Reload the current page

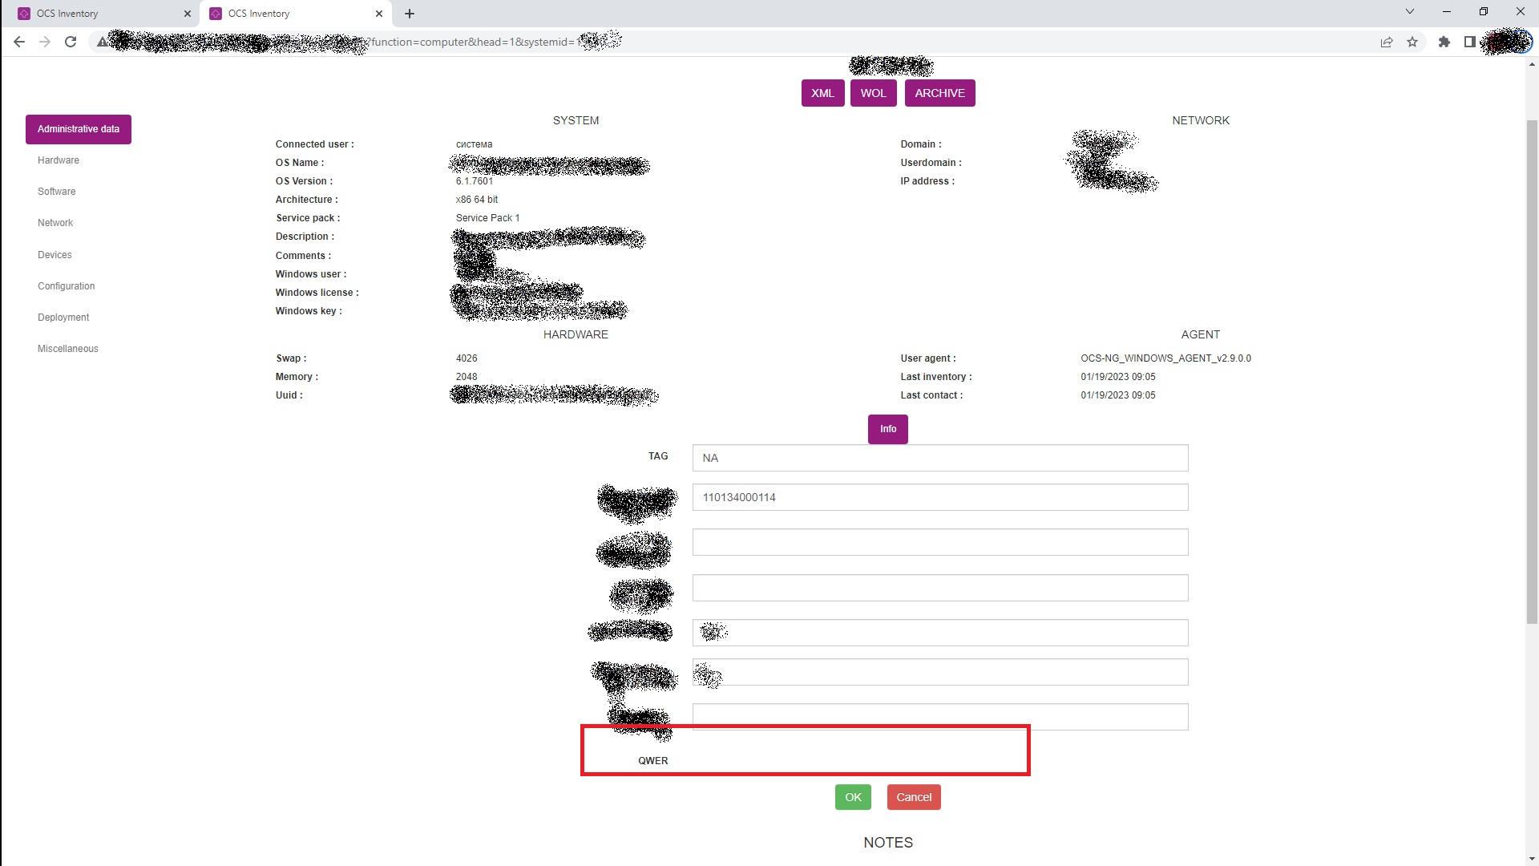tap(71, 42)
